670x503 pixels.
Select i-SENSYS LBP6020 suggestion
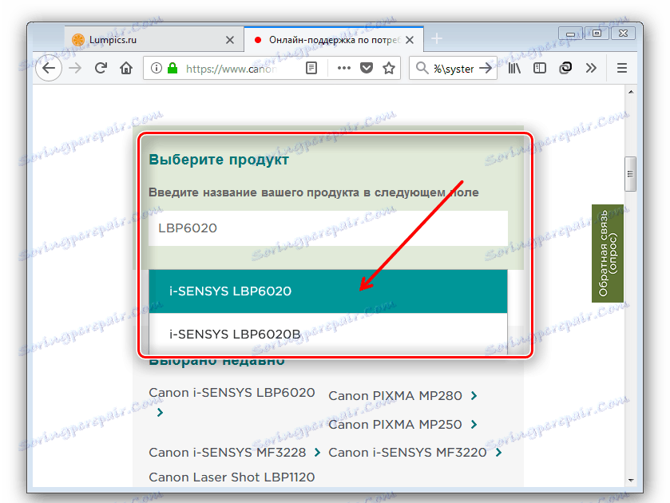click(x=327, y=291)
